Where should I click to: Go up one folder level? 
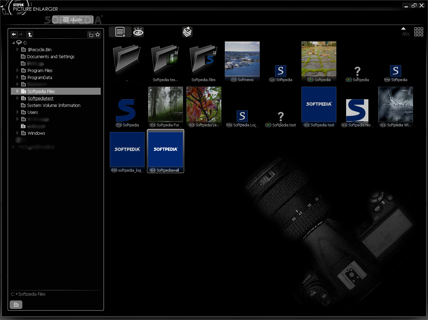tap(30, 34)
